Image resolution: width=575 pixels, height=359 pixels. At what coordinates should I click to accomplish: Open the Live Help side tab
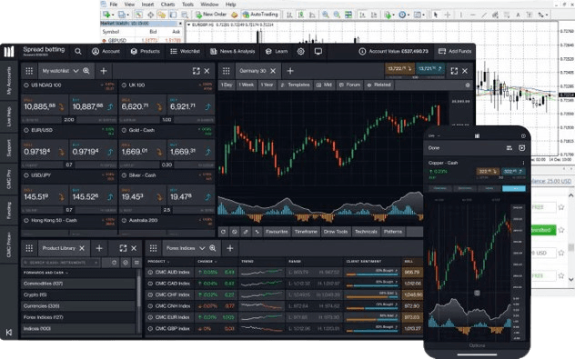point(9,117)
